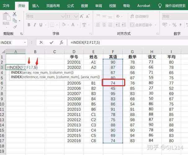The image size is (188, 155).
Task: Confirm formula with checkmark button
Action: [51, 42]
